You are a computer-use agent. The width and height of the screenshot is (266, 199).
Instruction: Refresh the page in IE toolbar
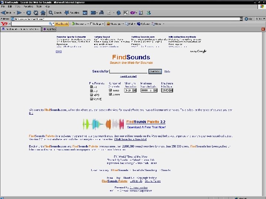click(36, 13)
